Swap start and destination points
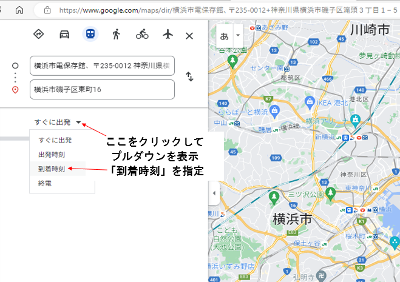This screenshot has width=400, height=282. coord(189,76)
